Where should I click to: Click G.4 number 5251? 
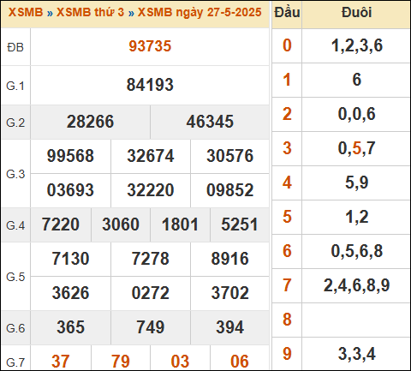tap(240, 224)
